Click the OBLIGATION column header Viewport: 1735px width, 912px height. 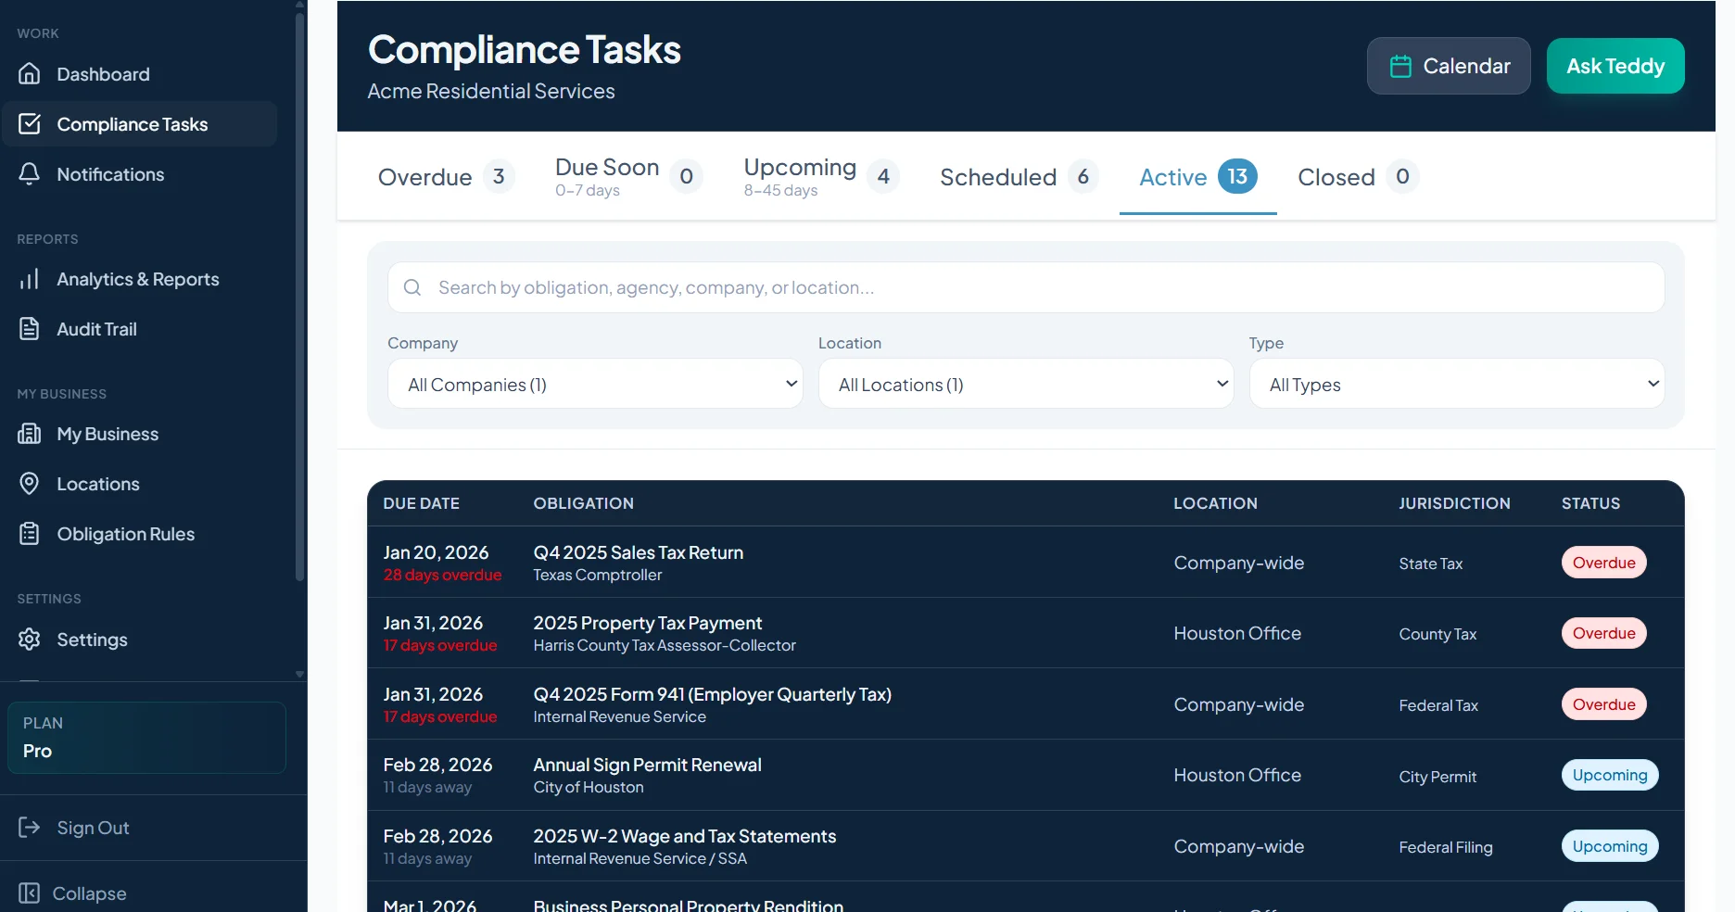584,503
